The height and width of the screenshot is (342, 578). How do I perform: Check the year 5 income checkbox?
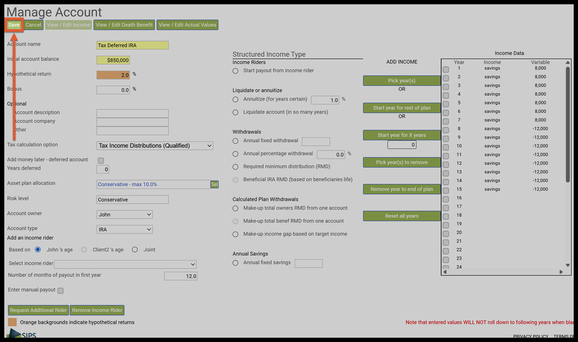pos(446,104)
